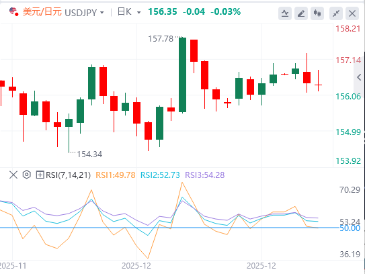Click the US flag currency pair icon

coord(13,11)
